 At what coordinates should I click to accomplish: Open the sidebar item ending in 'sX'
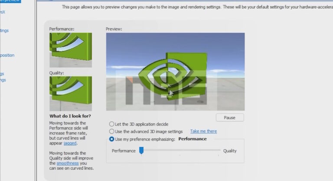[3, 12]
